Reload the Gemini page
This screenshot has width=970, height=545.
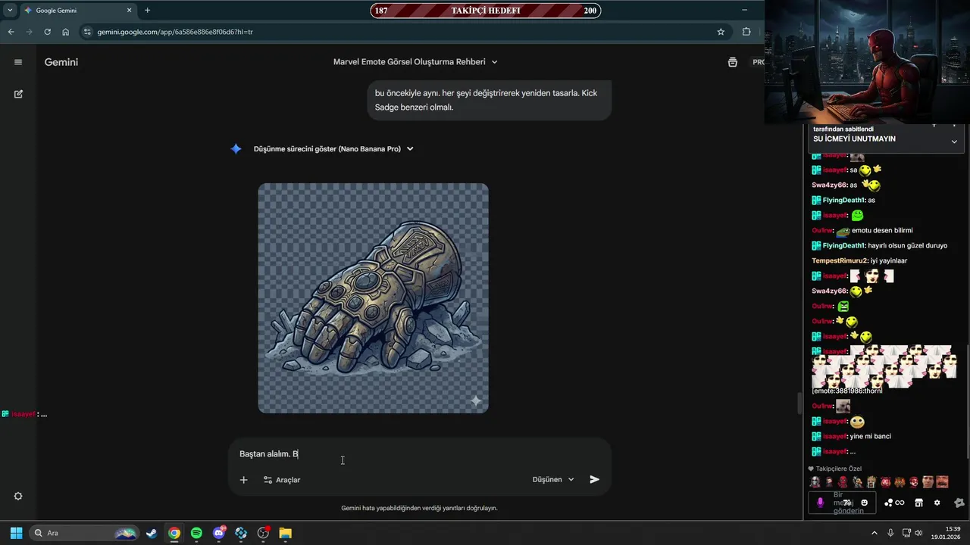[x=47, y=32]
